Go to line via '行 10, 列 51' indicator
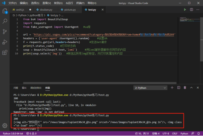203x136 pixels. tap(142, 133)
